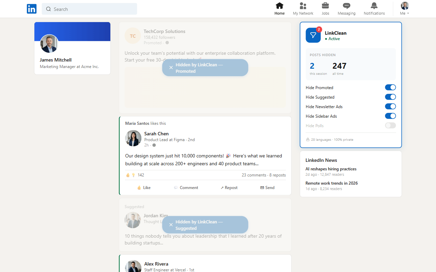
Task: Open the AI reshapes hiring practices article
Action: [x=331, y=169]
